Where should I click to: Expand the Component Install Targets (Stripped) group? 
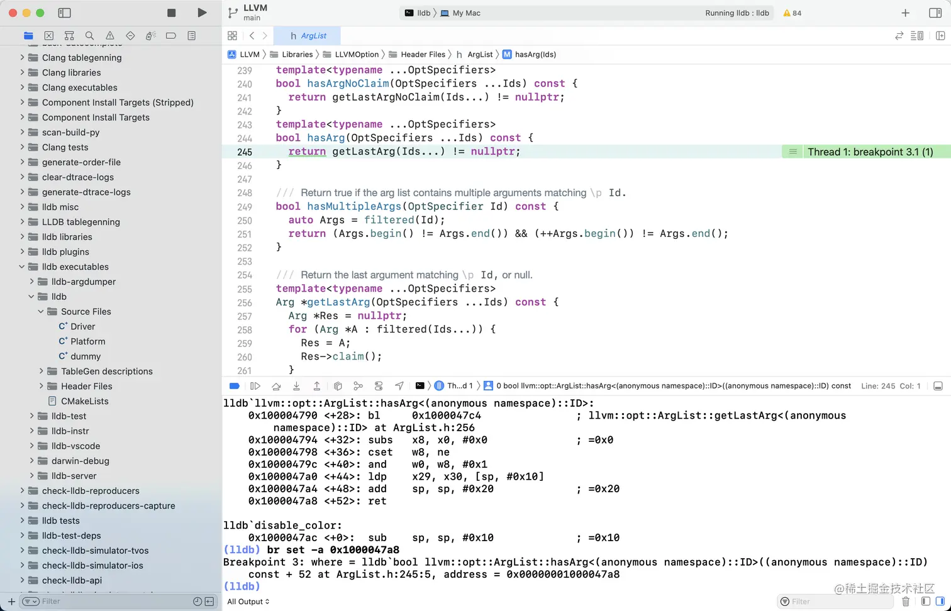click(22, 102)
